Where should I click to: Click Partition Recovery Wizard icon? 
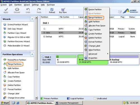[5, 41]
